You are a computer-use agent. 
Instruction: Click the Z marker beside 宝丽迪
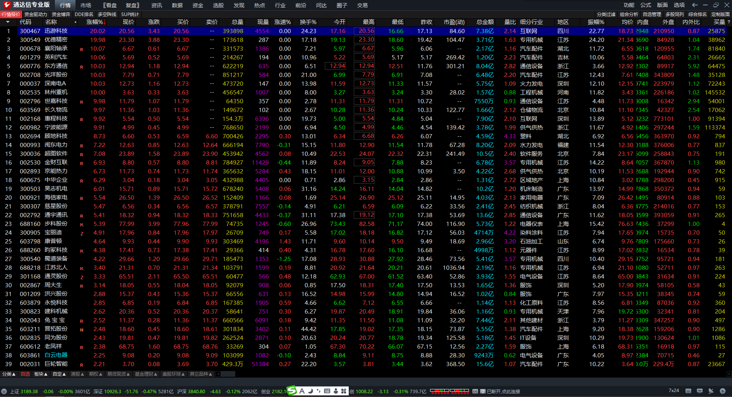tap(82, 234)
